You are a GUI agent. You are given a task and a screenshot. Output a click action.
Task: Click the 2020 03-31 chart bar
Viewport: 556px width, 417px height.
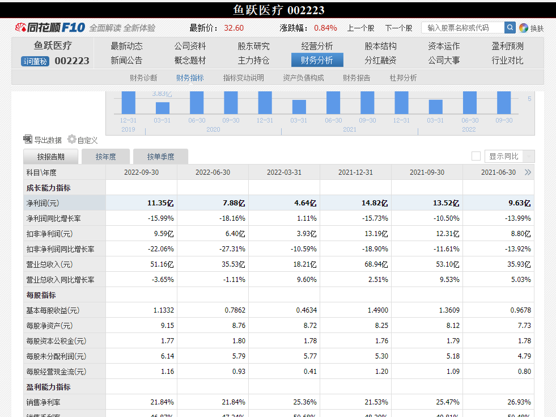click(x=163, y=108)
